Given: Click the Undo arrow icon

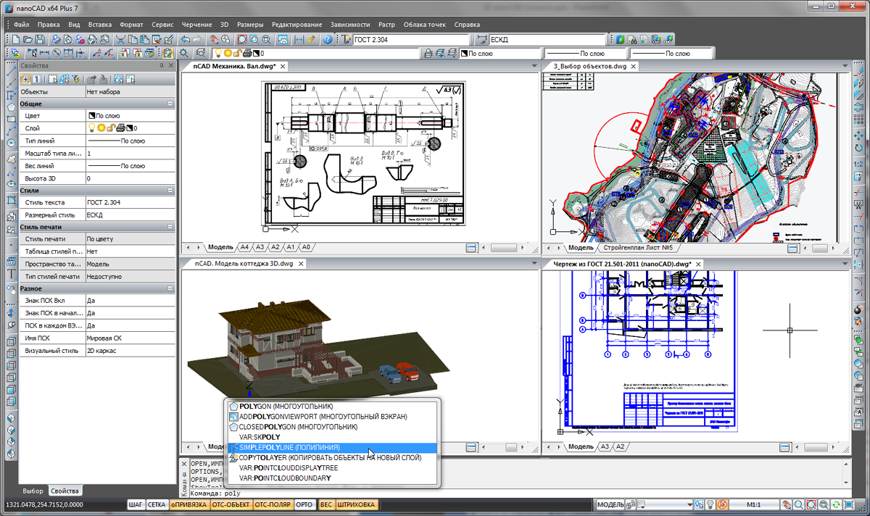Looking at the screenshot, I should (x=186, y=39).
